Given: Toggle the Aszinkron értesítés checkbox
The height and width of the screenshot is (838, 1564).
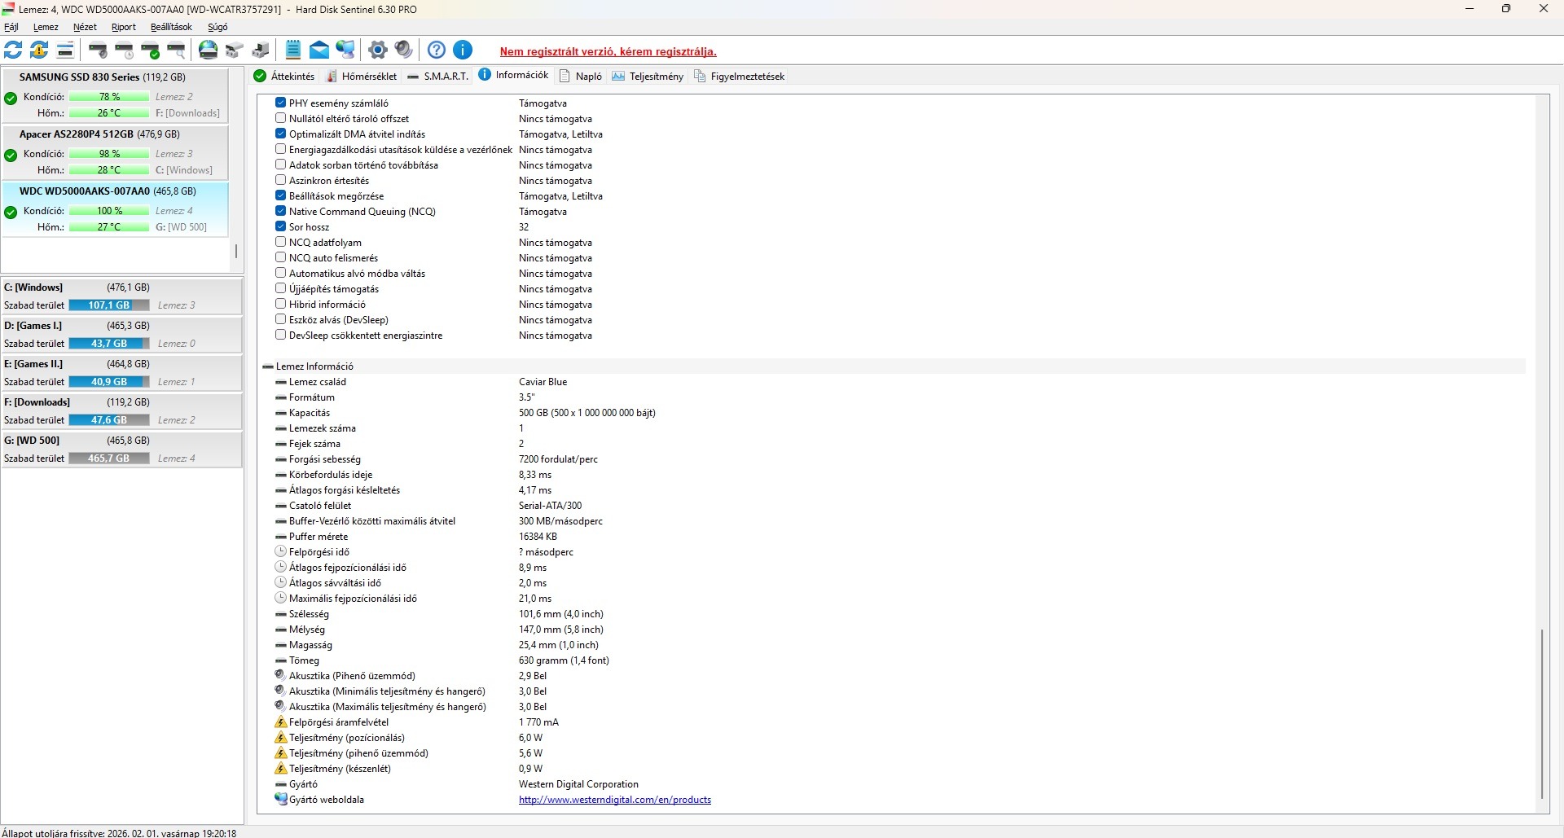Looking at the screenshot, I should pyautogui.click(x=281, y=181).
